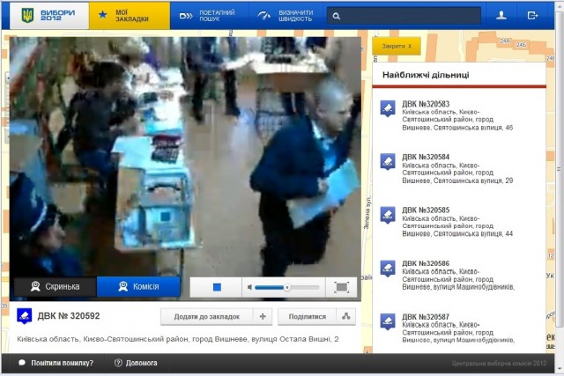The height and width of the screenshot is (376, 564).
Task: Stop the video playback
Action: [x=217, y=287]
